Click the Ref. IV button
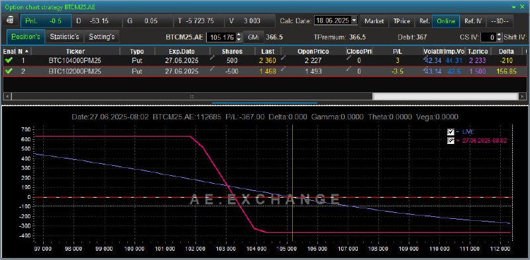The image size is (530, 260). [473, 21]
